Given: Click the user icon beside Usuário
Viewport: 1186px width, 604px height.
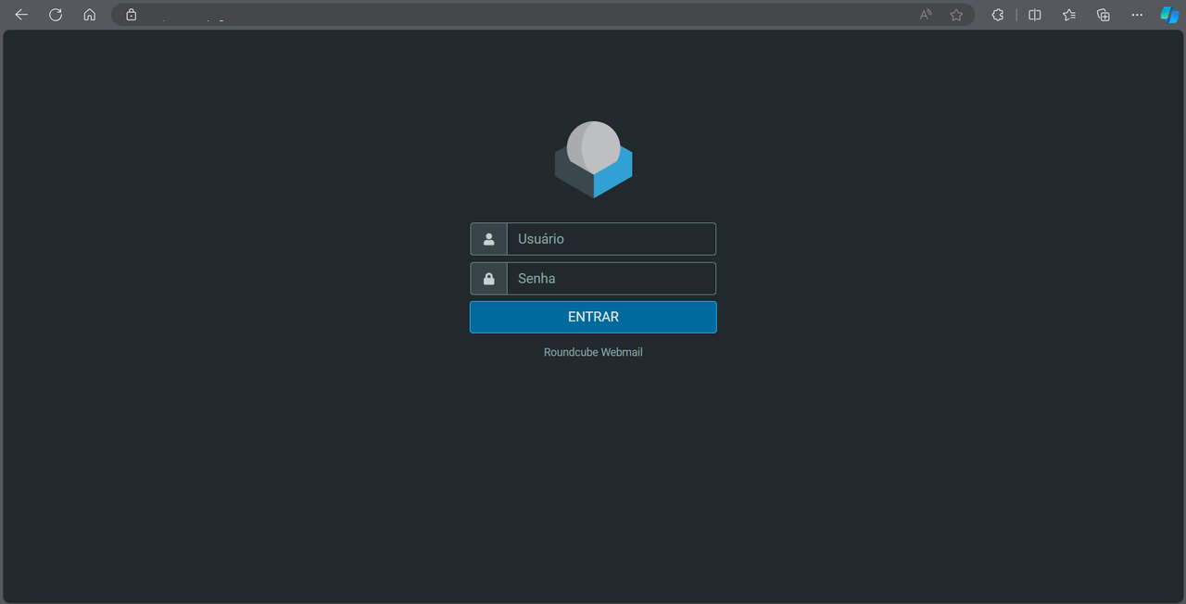Looking at the screenshot, I should click(488, 239).
